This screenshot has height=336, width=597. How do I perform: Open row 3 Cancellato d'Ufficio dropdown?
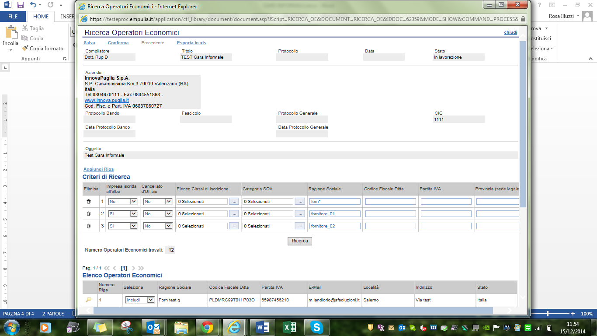click(158, 226)
